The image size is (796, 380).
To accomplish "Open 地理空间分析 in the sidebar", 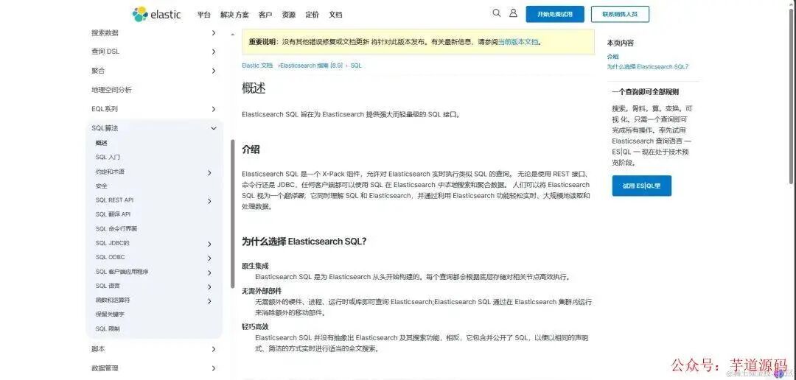I will point(111,90).
